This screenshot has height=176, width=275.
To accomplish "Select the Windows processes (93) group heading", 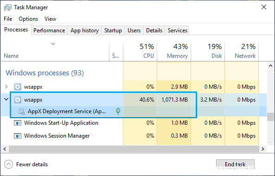I will pyautogui.click(x=45, y=73).
